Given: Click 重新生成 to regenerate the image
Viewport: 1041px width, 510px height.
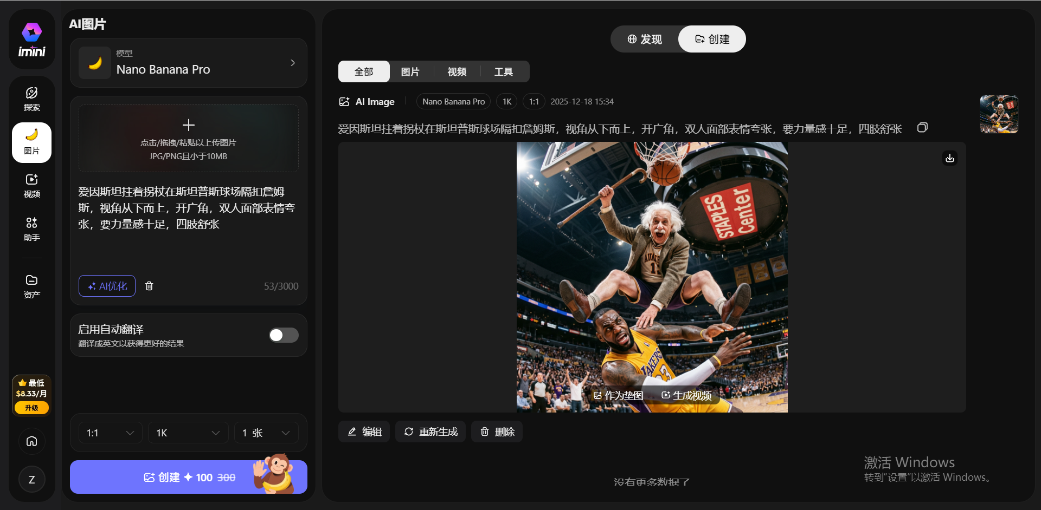Looking at the screenshot, I should (430, 431).
